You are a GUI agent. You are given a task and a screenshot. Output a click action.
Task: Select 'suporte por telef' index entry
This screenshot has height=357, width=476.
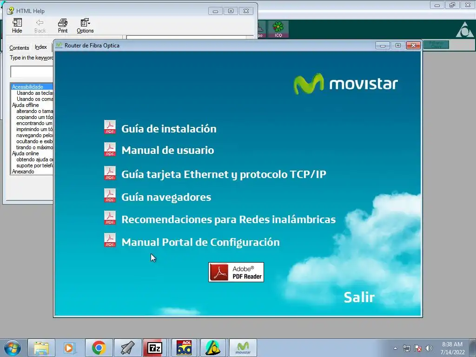click(x=34, y=165)
